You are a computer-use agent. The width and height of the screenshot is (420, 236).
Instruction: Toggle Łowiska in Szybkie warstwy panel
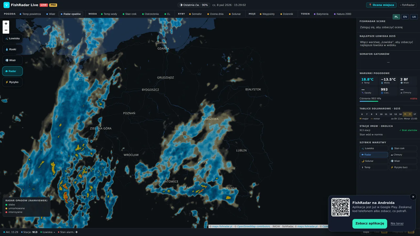[374, 148]
